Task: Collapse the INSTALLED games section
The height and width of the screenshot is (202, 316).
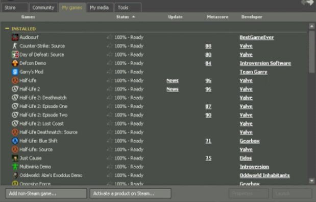Action: (x=7, y=29)
